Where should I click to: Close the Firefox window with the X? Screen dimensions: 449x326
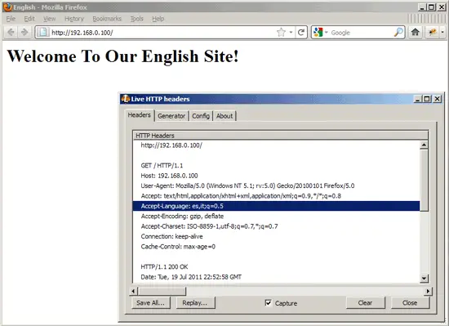[x=442, y=7]
